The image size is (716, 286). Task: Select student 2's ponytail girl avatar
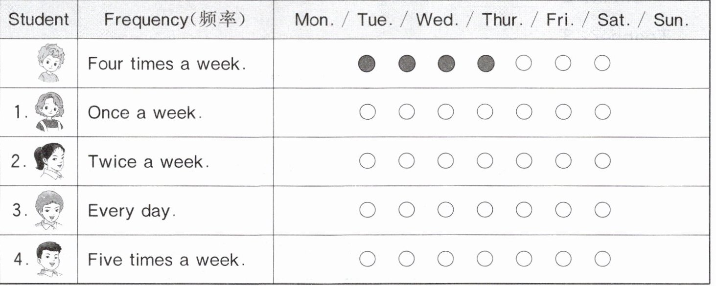coord(49,161)
